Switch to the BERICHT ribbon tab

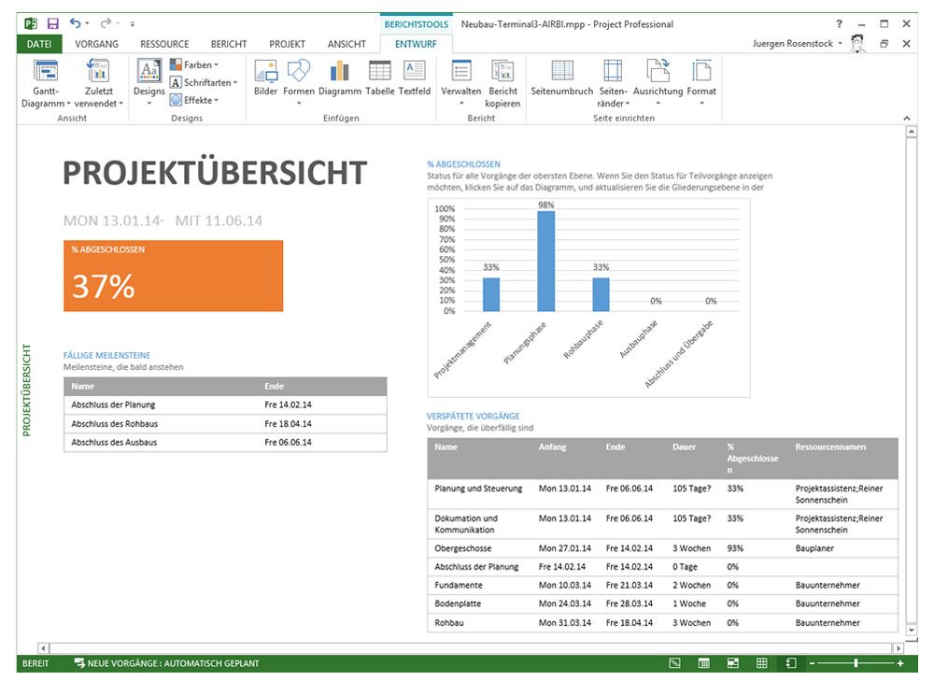click(229, 44)
